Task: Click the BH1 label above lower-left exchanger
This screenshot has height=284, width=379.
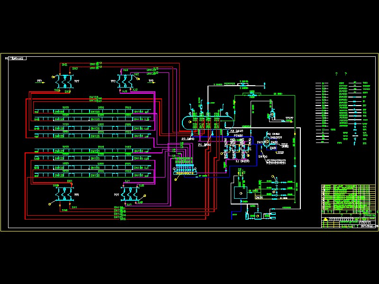Action: 70,181
